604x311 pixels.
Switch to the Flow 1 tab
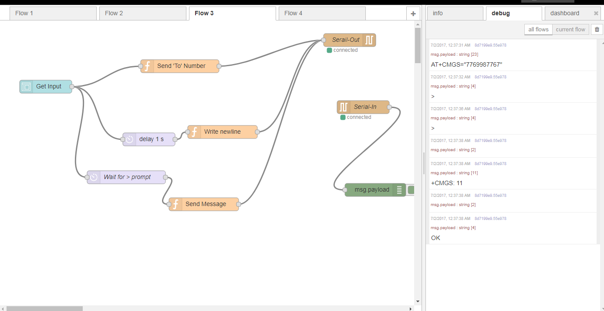(53, 14)
